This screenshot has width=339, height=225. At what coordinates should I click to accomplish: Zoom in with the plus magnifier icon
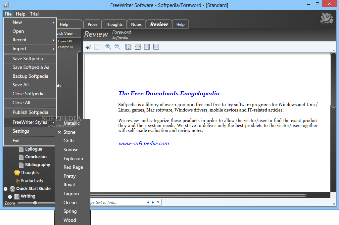108,47
